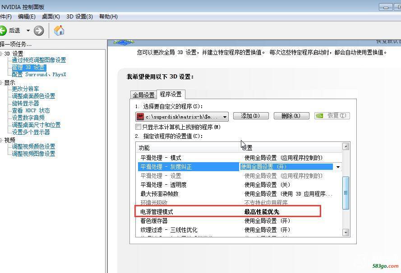The image size is (401, 273).
Task: Select the 着色缓存器 row
Action: tap(239, 221)
